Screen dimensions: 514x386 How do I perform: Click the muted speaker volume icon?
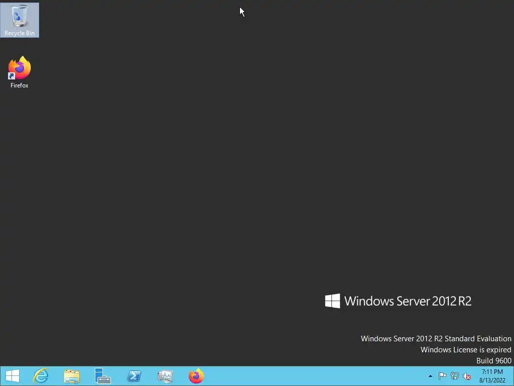pos(467,376)
